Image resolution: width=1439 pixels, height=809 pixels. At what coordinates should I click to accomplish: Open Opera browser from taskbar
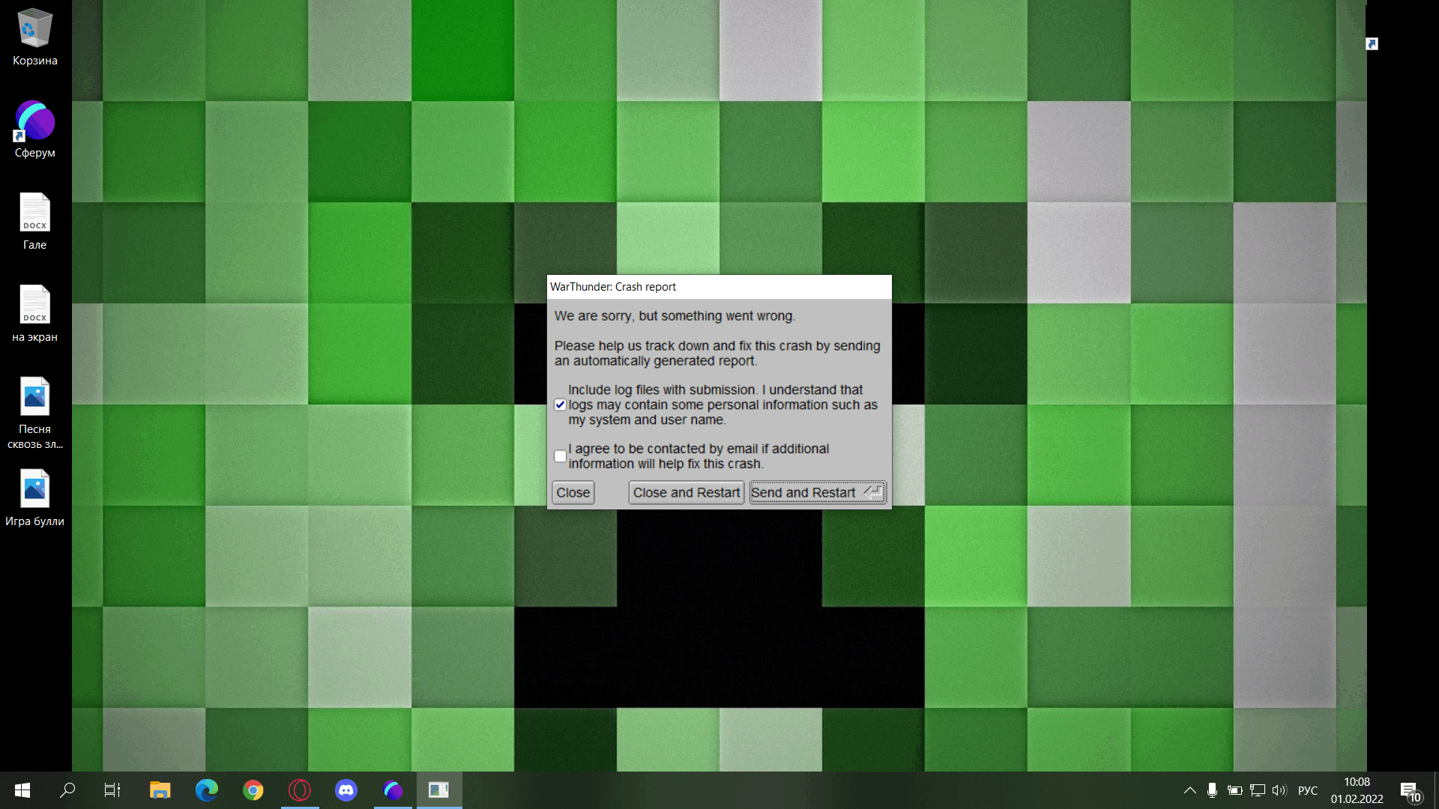coord(300,790)
